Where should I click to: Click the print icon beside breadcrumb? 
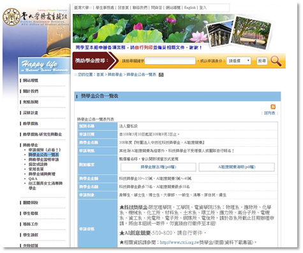(161, 74)
